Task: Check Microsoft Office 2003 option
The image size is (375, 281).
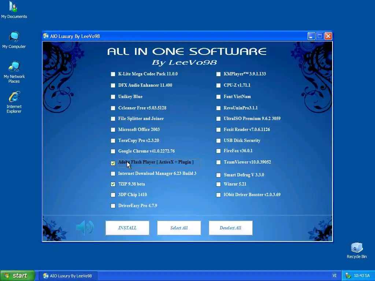Action: (x=113, y=130)
